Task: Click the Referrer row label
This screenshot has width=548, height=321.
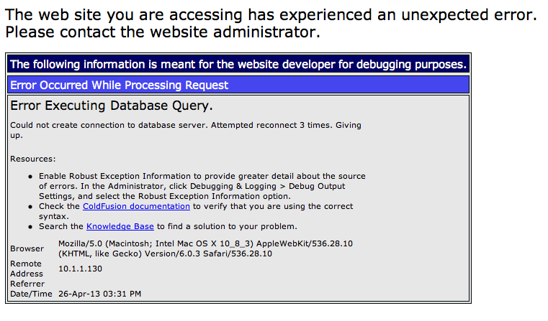Action: (27, 284)
